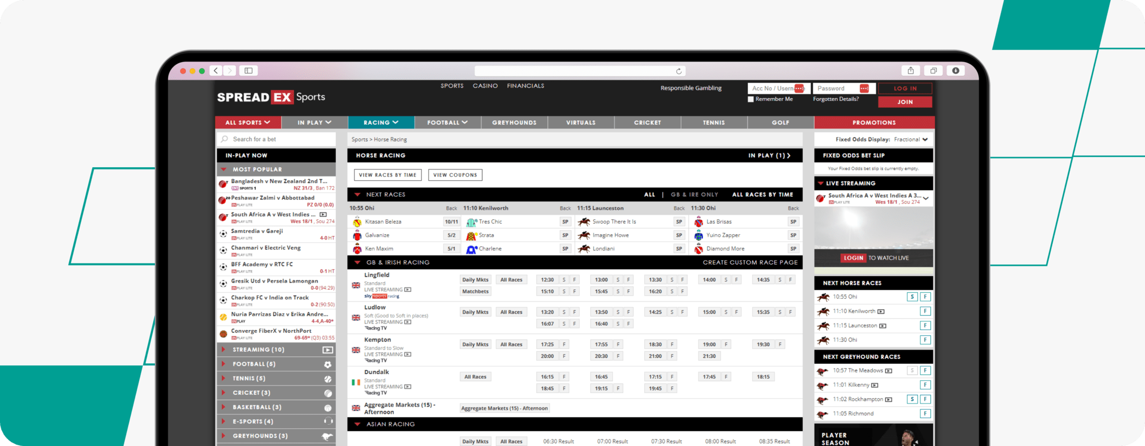
Task: Click the jockey silk beside Yuino Zapper
Action: pyautogui.click(x=698, y=235)
